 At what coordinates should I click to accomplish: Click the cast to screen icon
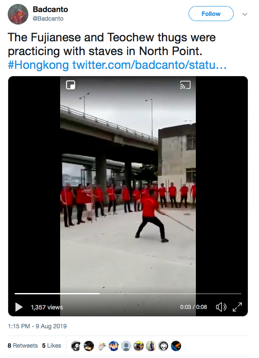click(x=186, y=85)
